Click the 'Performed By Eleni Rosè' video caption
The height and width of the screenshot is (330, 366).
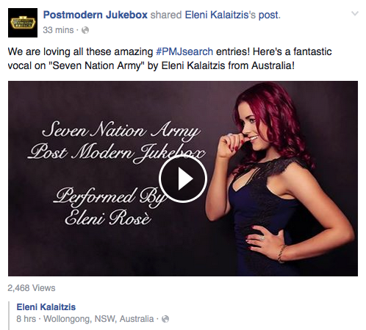click(109, 206)
